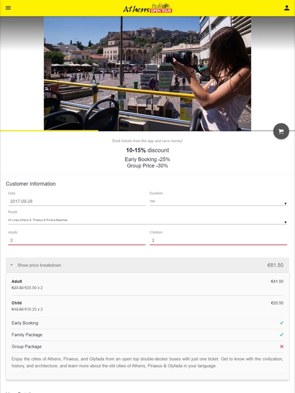The image size is (295, 393).
Task: Open the user account profile icon
Action: pyautogui.click(x=287, y=8)
